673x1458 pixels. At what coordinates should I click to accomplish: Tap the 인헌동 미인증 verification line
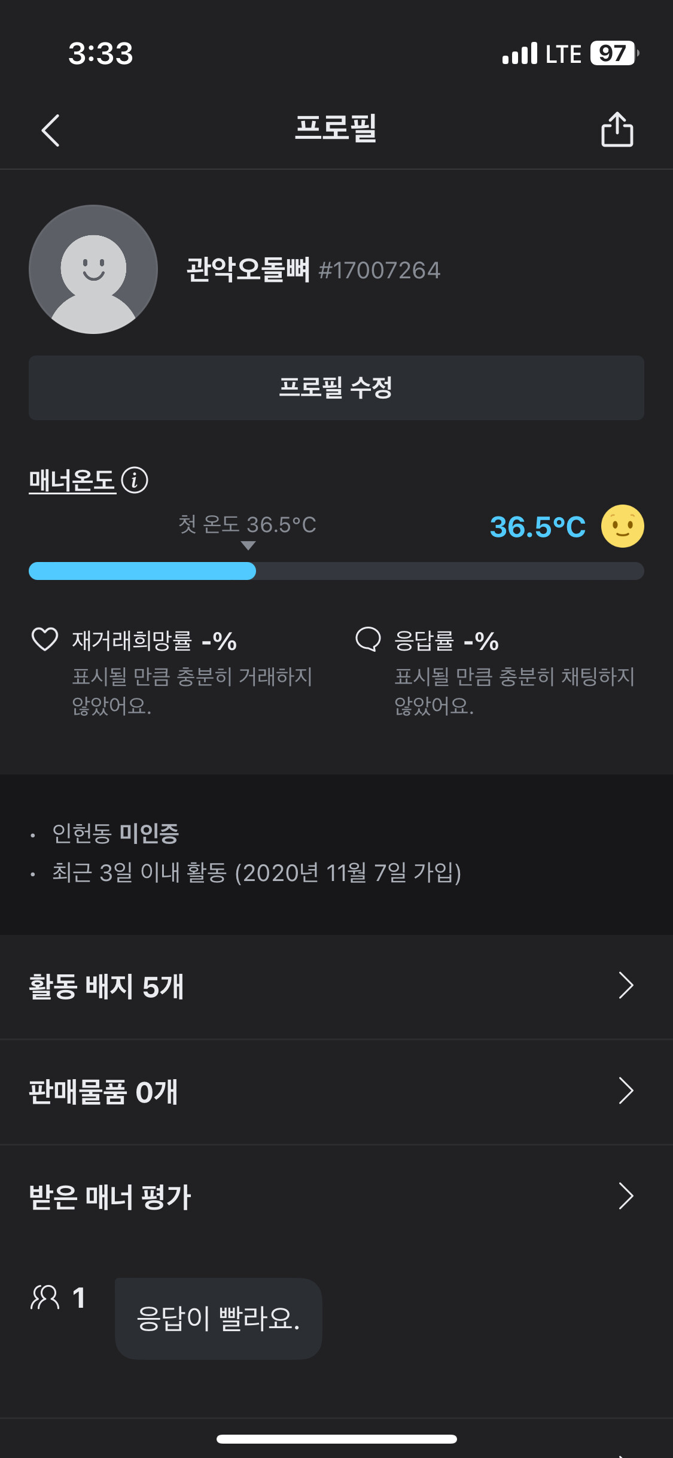[x=115, y=833]
